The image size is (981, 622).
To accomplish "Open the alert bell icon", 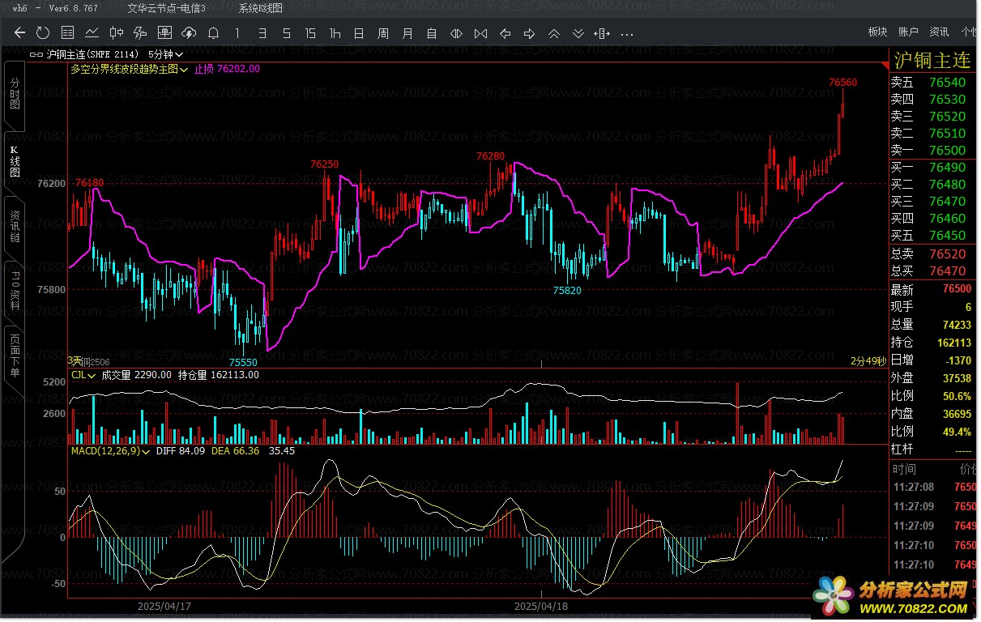I will pyautogui.click(x=213, y=33).
